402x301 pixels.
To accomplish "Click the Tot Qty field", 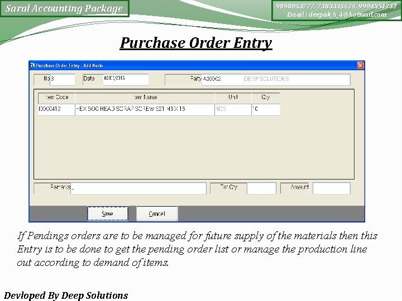I will point(261,188).
